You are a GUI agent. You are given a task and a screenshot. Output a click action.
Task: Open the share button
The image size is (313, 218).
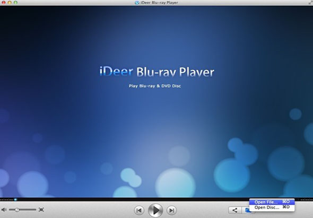pyautogui.click(x=235, y=210)
